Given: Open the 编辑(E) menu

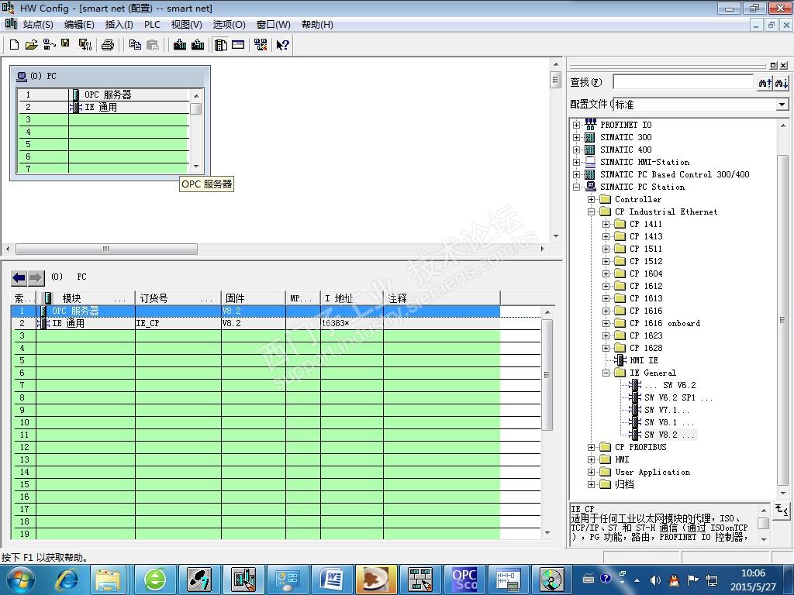Looking at the screenshot, I should tap(79, 24).
